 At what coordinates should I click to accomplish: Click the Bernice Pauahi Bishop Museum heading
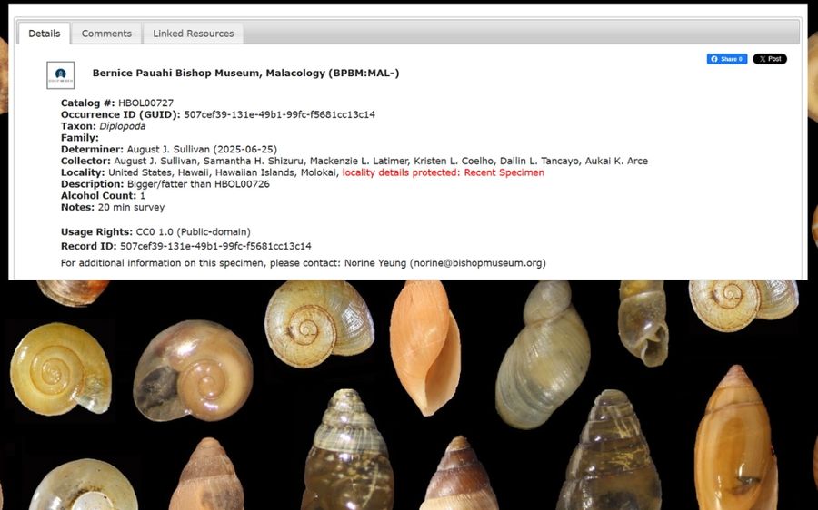coord(245,73)
